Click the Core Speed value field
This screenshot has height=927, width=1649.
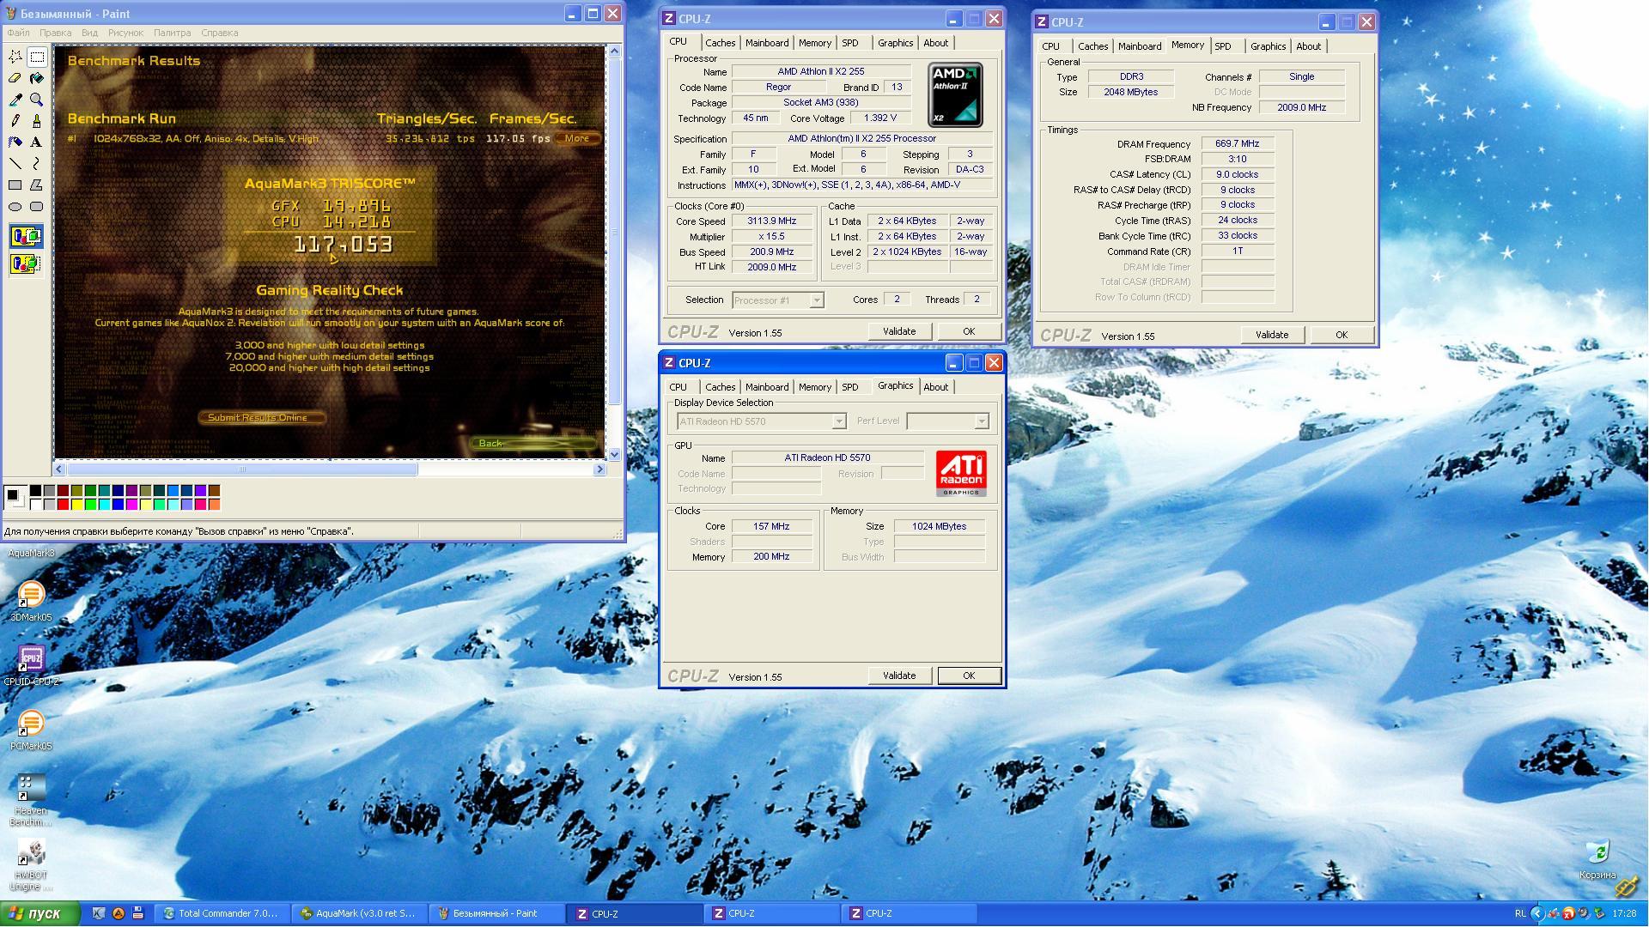coord(771,221)
